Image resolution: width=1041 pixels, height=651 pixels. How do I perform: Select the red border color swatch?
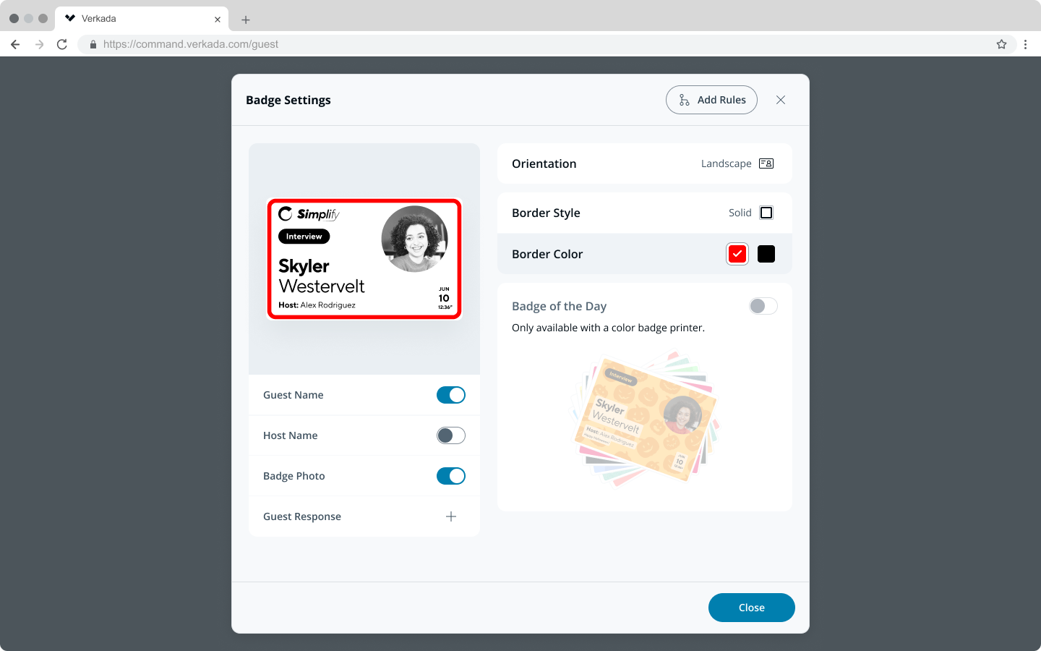point(737,254)
